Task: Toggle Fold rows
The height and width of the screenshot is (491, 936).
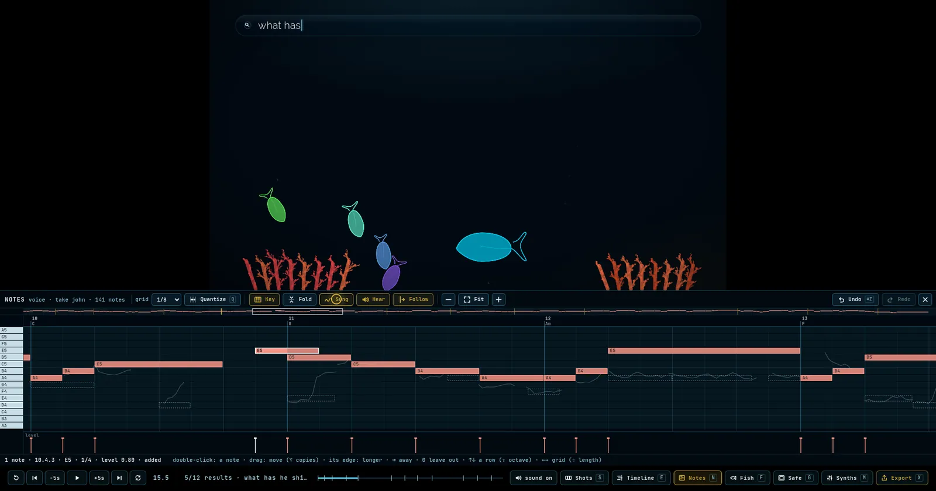Action: click(x=300, y=299)
